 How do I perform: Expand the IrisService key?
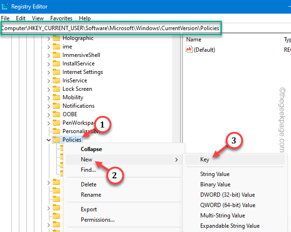pos(48,81)
